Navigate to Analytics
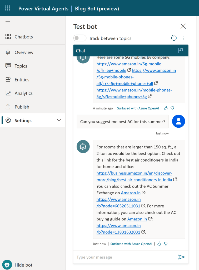This screenshot has width=199, height=270. coord(23,93)
